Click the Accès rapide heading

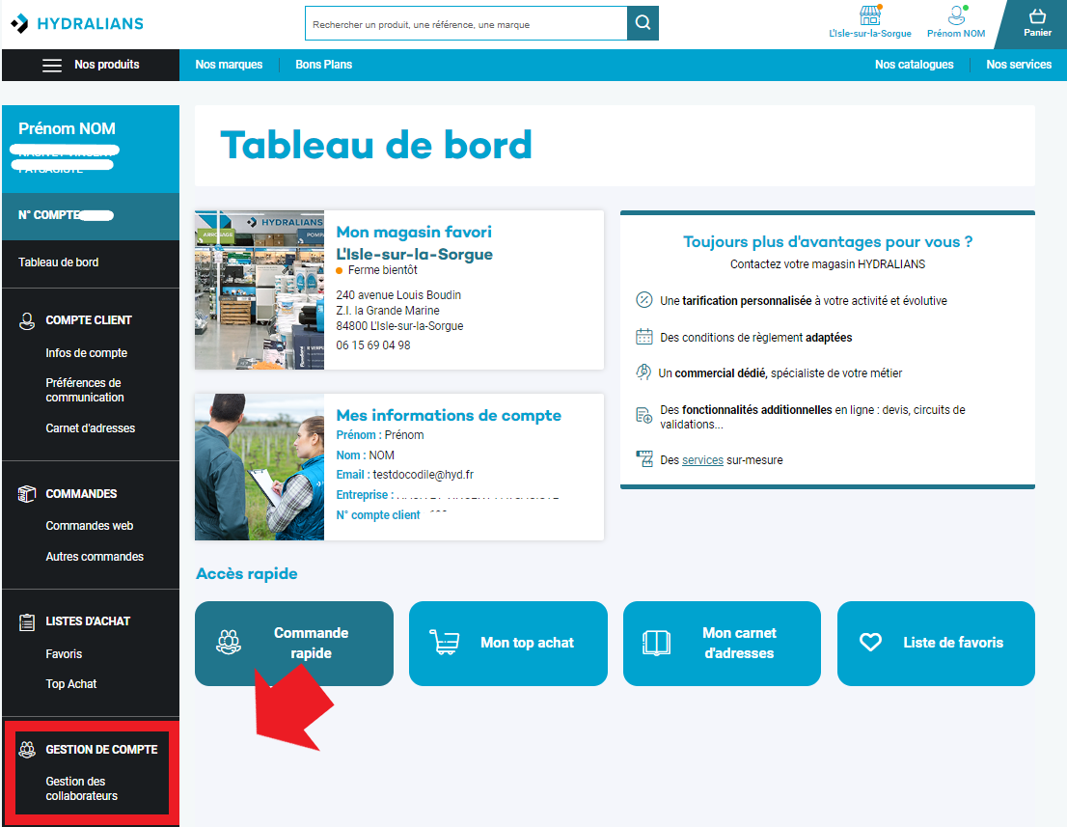(x=246, y=574)
